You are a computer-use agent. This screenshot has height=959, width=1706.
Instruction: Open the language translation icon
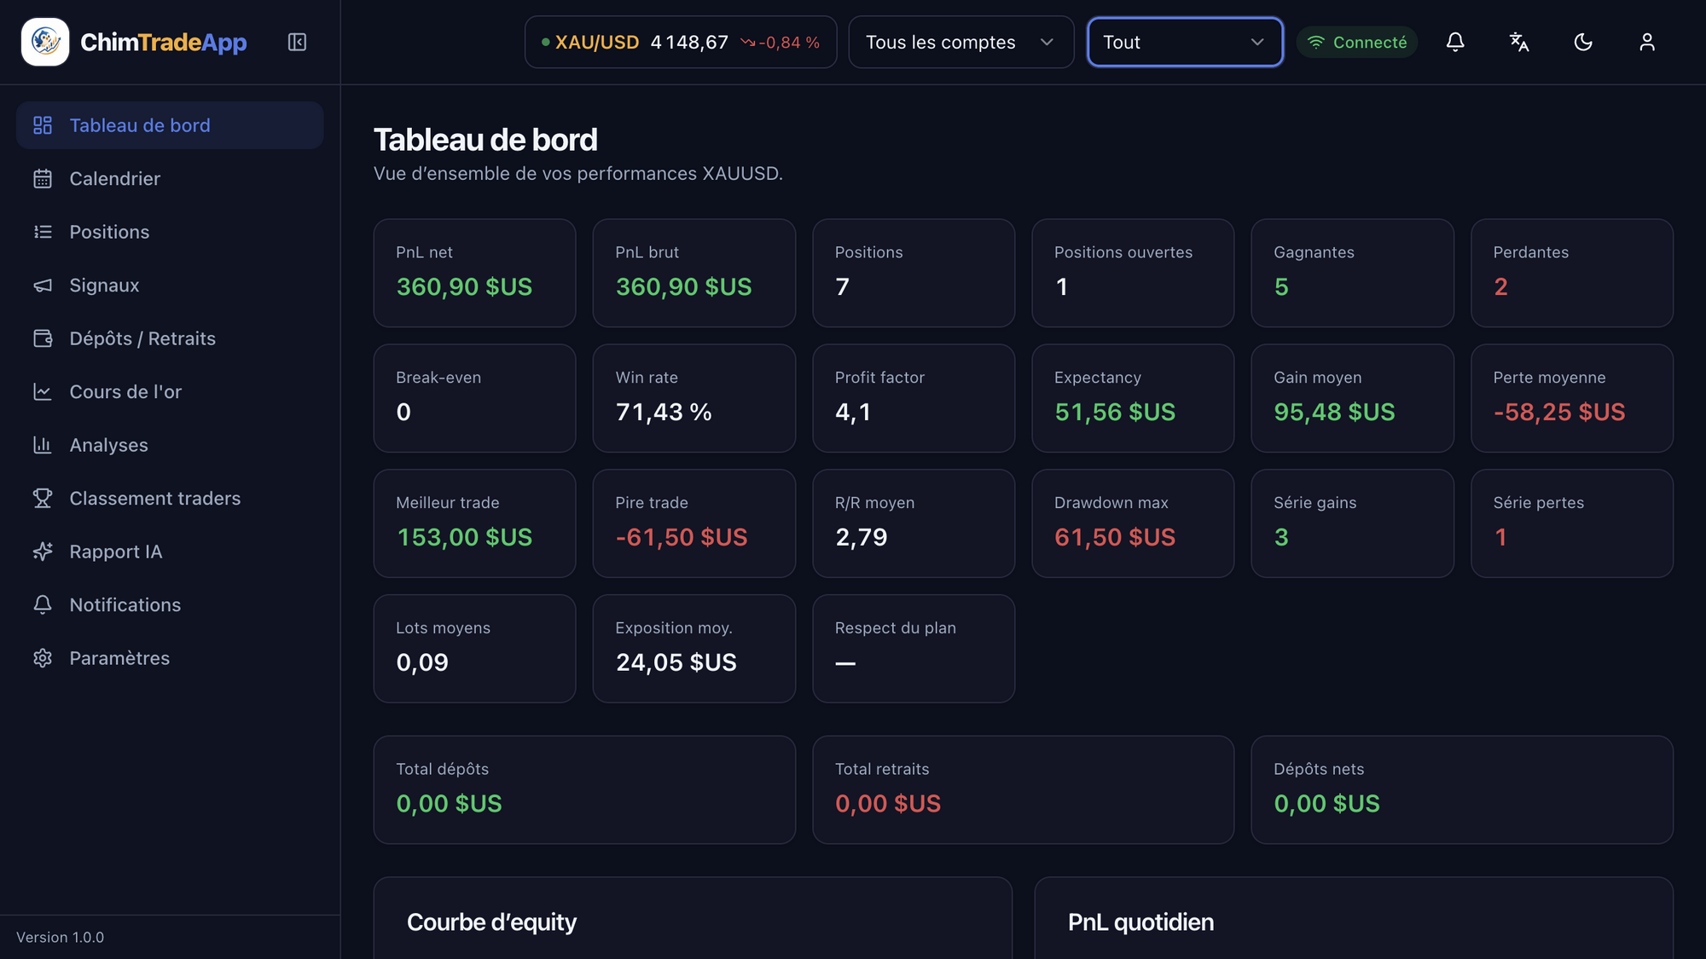click(x=1519, y=42)
